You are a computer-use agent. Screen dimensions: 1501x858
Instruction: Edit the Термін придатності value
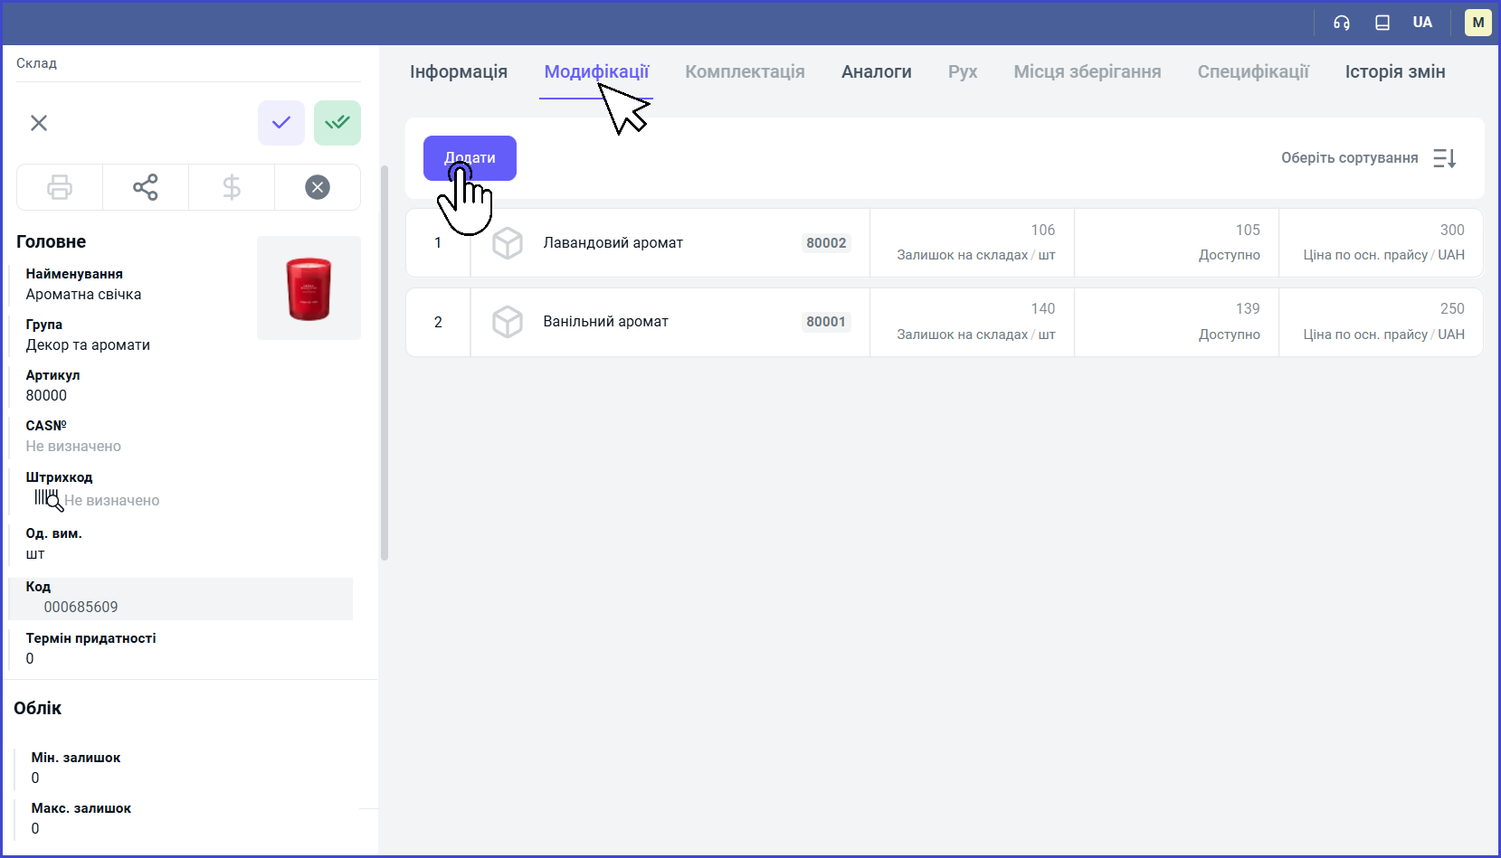tap(30, 658)
